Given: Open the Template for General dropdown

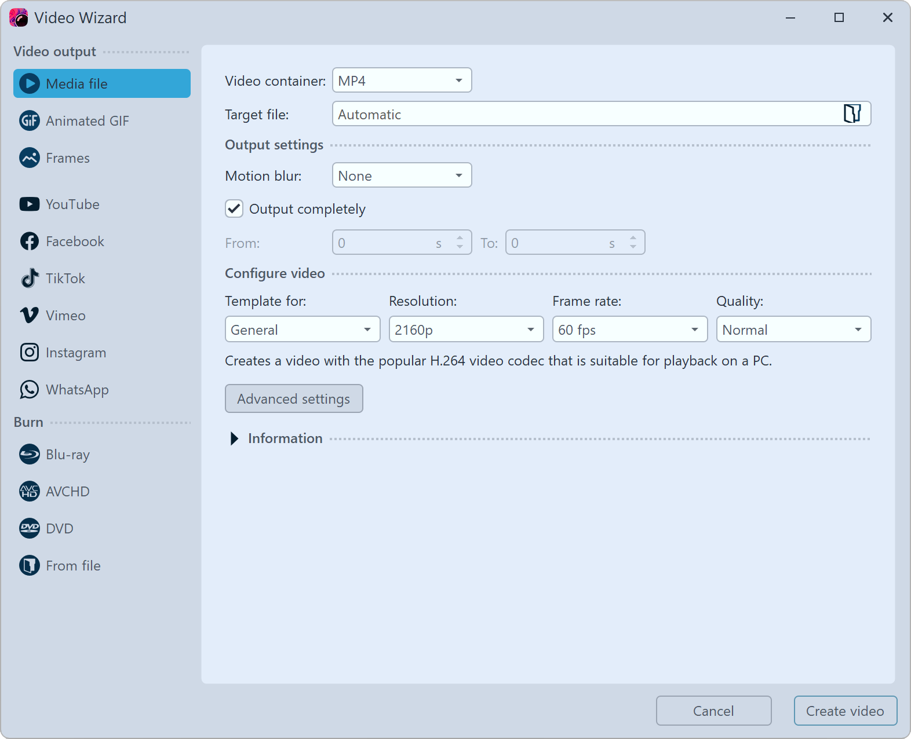Looking at the screenshot, I should click(303, 330).
